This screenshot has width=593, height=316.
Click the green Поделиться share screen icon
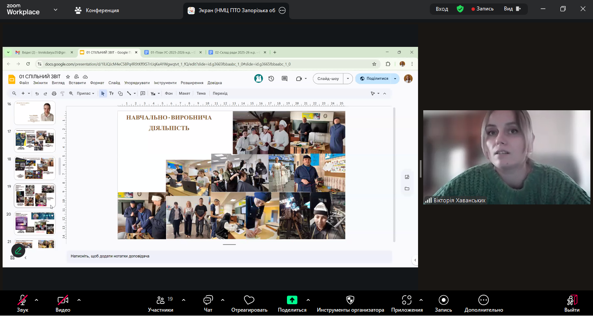click(292, 300)
